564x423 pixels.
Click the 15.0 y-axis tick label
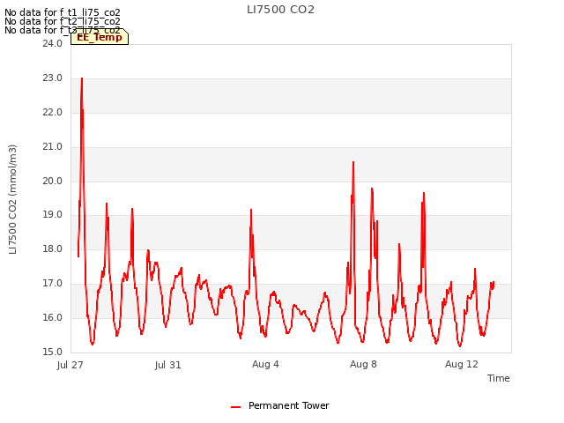[53, 352]
